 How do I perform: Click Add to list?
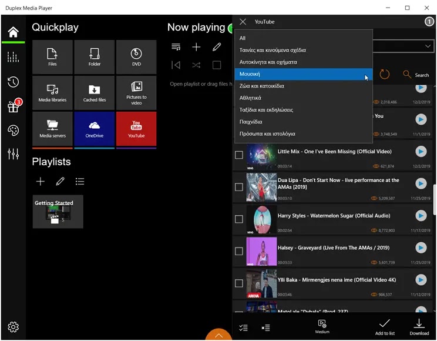[x=385, y=327]
